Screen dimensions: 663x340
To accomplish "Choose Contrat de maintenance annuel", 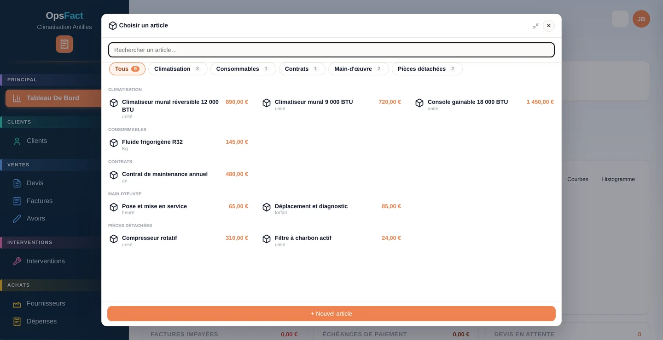I will [179, 177].
